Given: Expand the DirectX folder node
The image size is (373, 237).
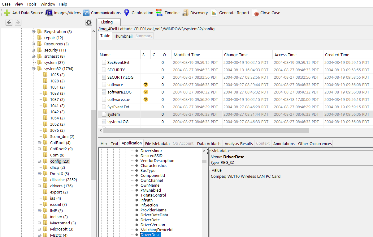Looking at the screenshot, I should pyautogui.click(x=39, y=174).
